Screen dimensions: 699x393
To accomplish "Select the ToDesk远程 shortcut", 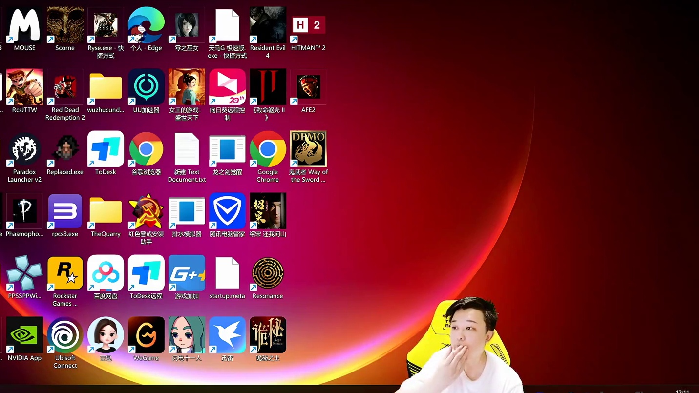I will click(146, 273).
